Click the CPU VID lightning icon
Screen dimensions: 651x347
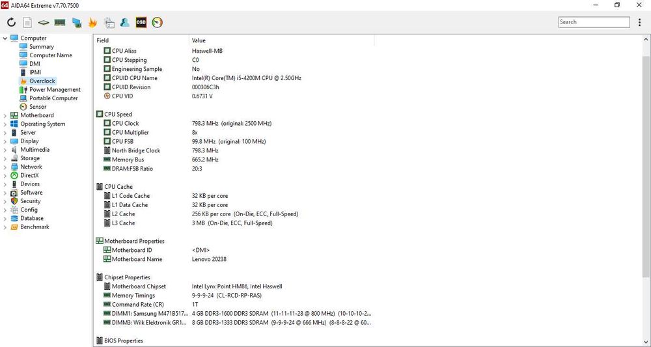click(107, 96)
